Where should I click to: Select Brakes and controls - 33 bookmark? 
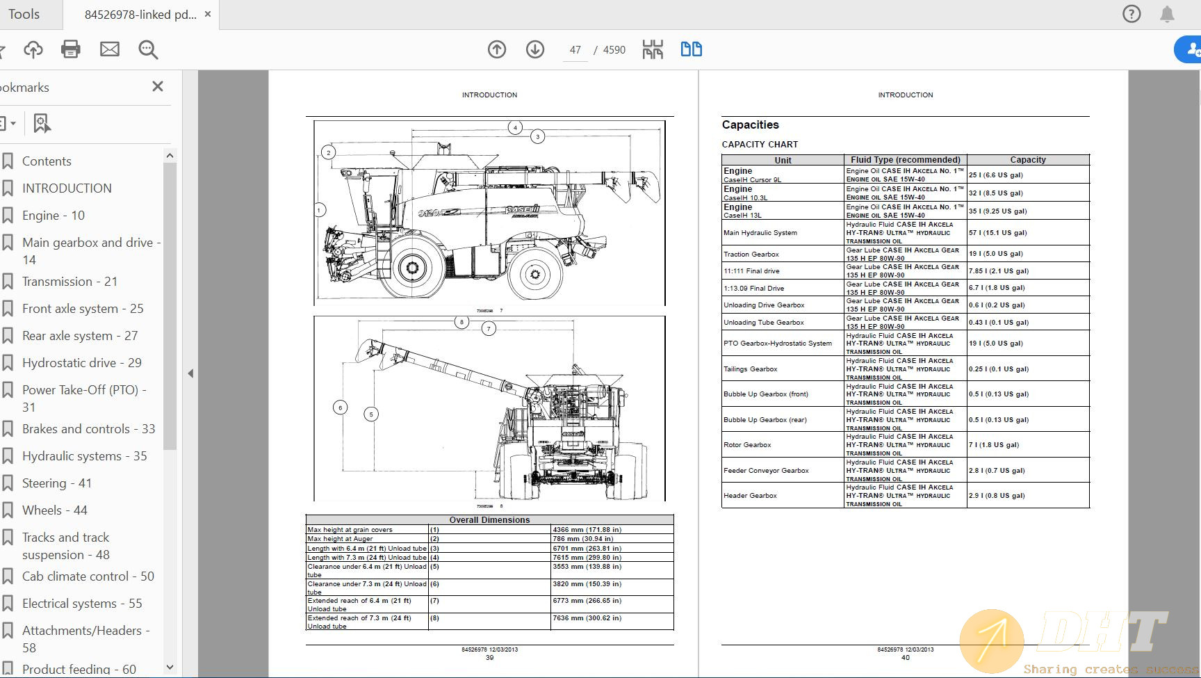(x=89, y=429)
